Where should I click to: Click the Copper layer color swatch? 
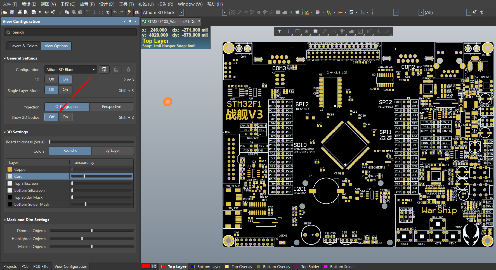(x=10, y=169)
